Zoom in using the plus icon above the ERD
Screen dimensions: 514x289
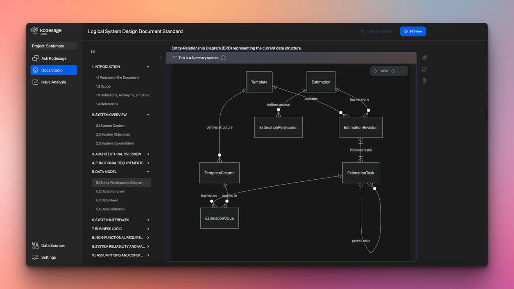392,70
